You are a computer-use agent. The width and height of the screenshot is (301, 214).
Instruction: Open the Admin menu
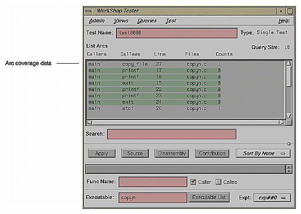[96, 21]
